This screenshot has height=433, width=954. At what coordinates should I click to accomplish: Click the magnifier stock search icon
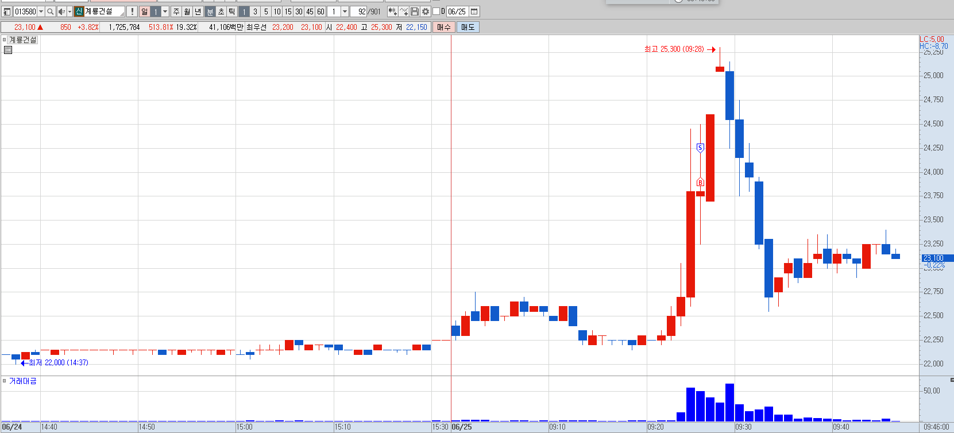tap(51, 11)
